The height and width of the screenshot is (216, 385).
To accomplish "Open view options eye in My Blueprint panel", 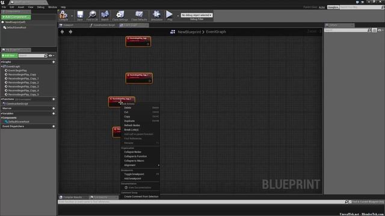I will point(51,56).
